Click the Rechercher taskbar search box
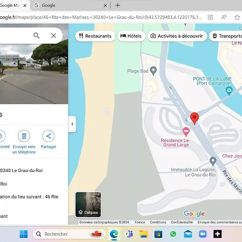This screenshot has height=242, width=242. 69,234
